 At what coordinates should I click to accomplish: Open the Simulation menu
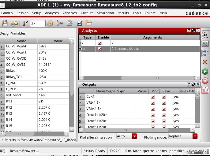coord(105,13)
